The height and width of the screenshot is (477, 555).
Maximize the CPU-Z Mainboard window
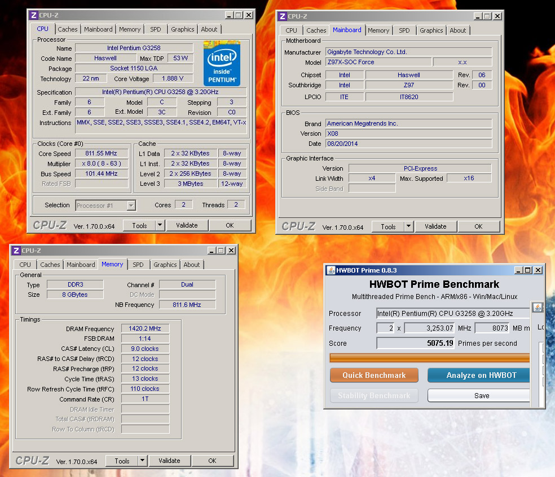pos(487,16)
